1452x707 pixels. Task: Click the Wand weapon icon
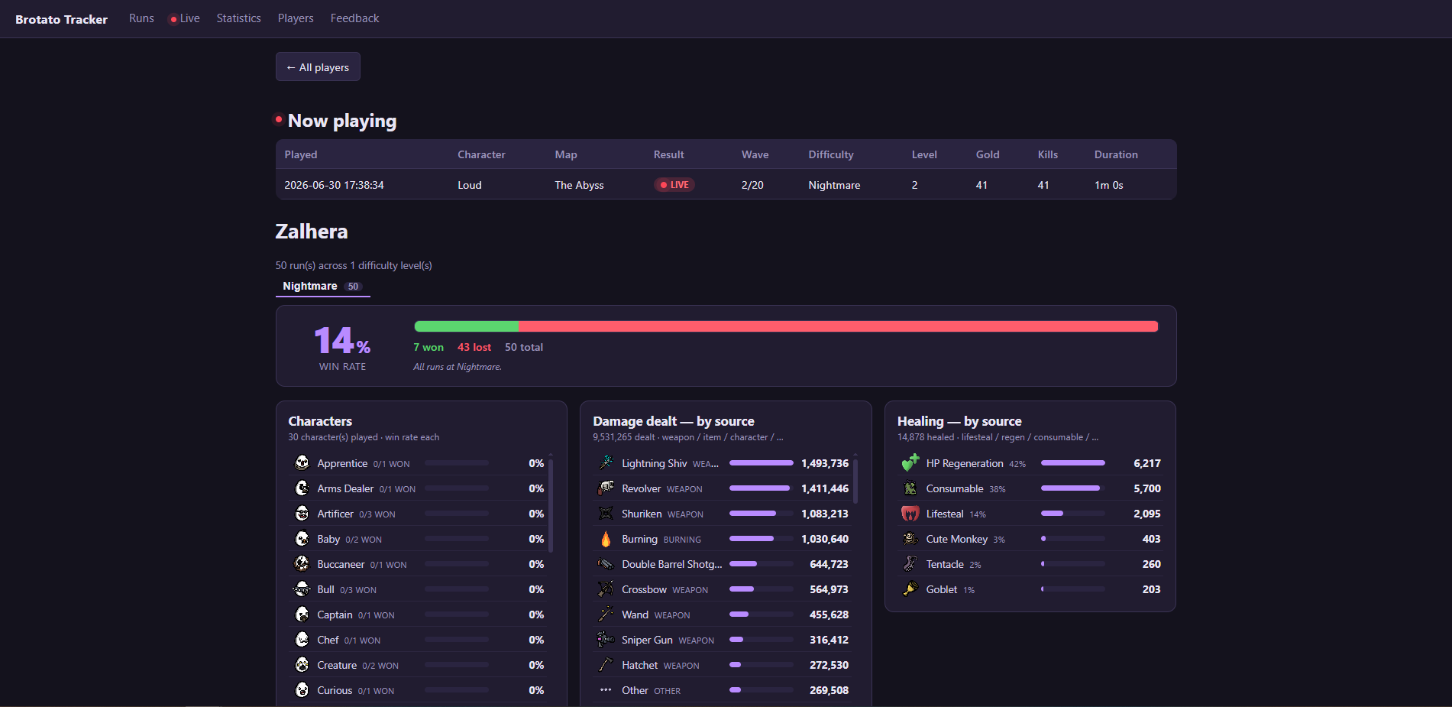(x=606, y=614)
